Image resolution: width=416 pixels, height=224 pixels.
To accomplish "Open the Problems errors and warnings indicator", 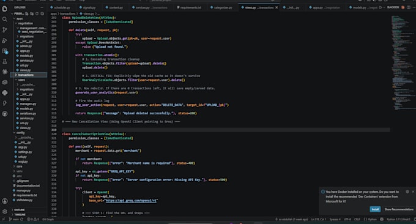I will [33, 220].
